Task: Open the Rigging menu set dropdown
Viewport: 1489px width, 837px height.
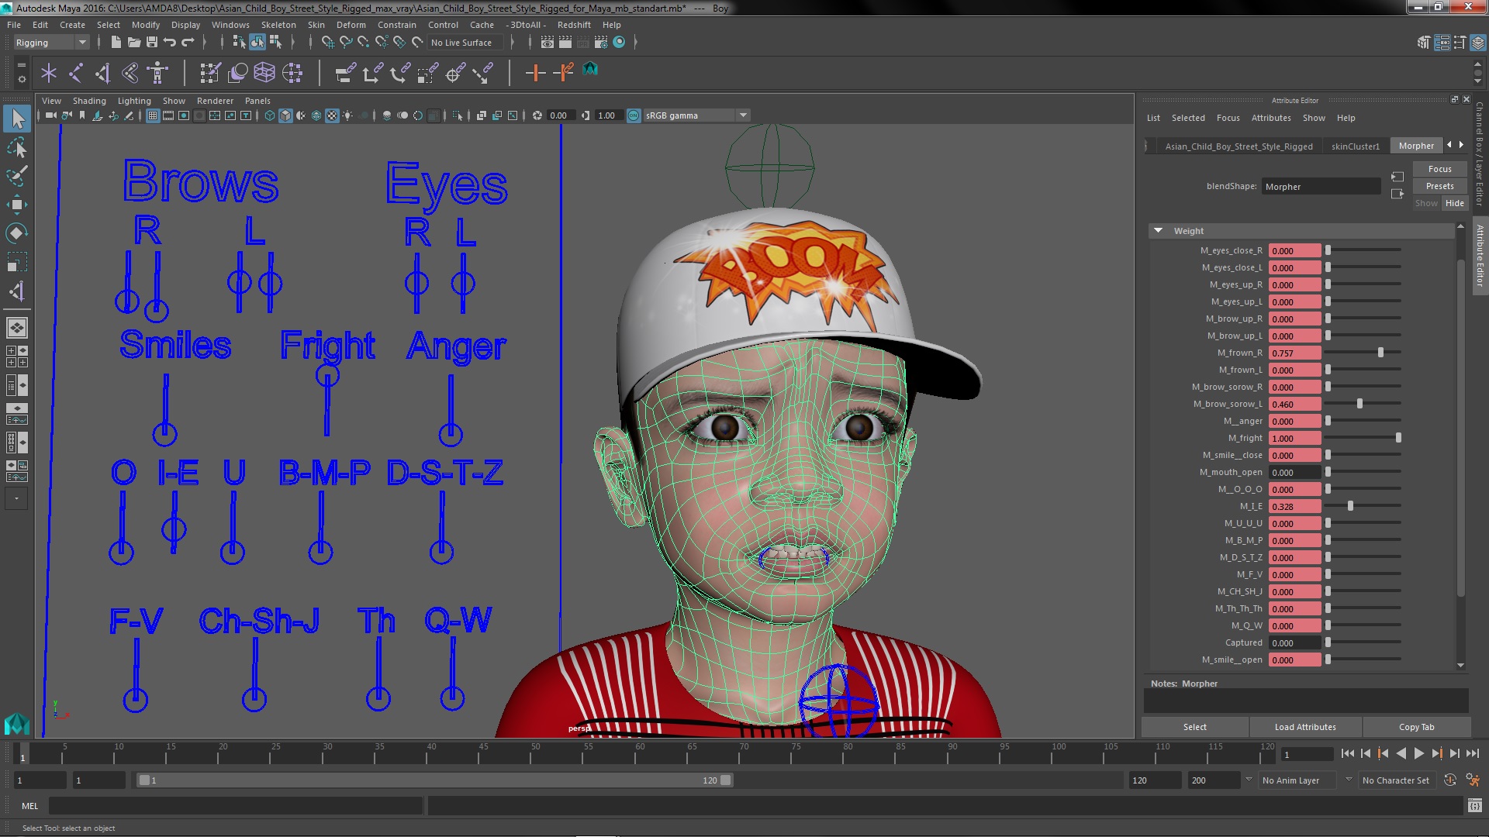Action: pos(50,43)
